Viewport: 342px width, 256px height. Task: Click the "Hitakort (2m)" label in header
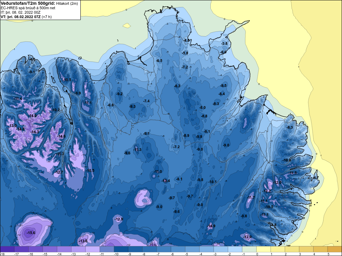pyautogui.click(x=67, y=3)
